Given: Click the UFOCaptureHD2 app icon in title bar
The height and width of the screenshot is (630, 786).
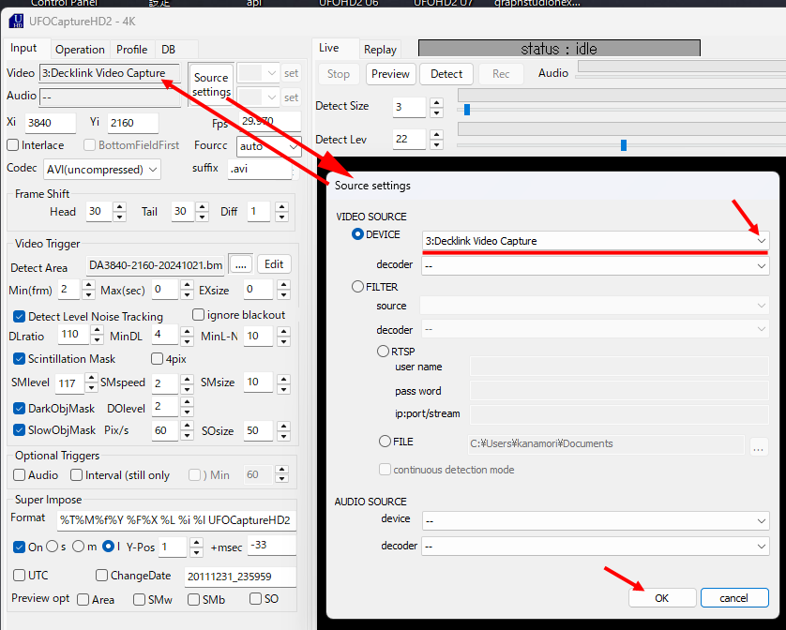Looking at the screenshot, I should [17, 19].
